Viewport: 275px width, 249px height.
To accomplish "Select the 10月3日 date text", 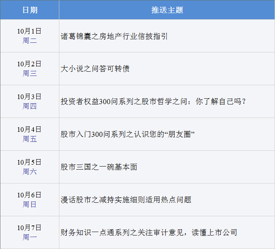I will [x=29, y=96].
